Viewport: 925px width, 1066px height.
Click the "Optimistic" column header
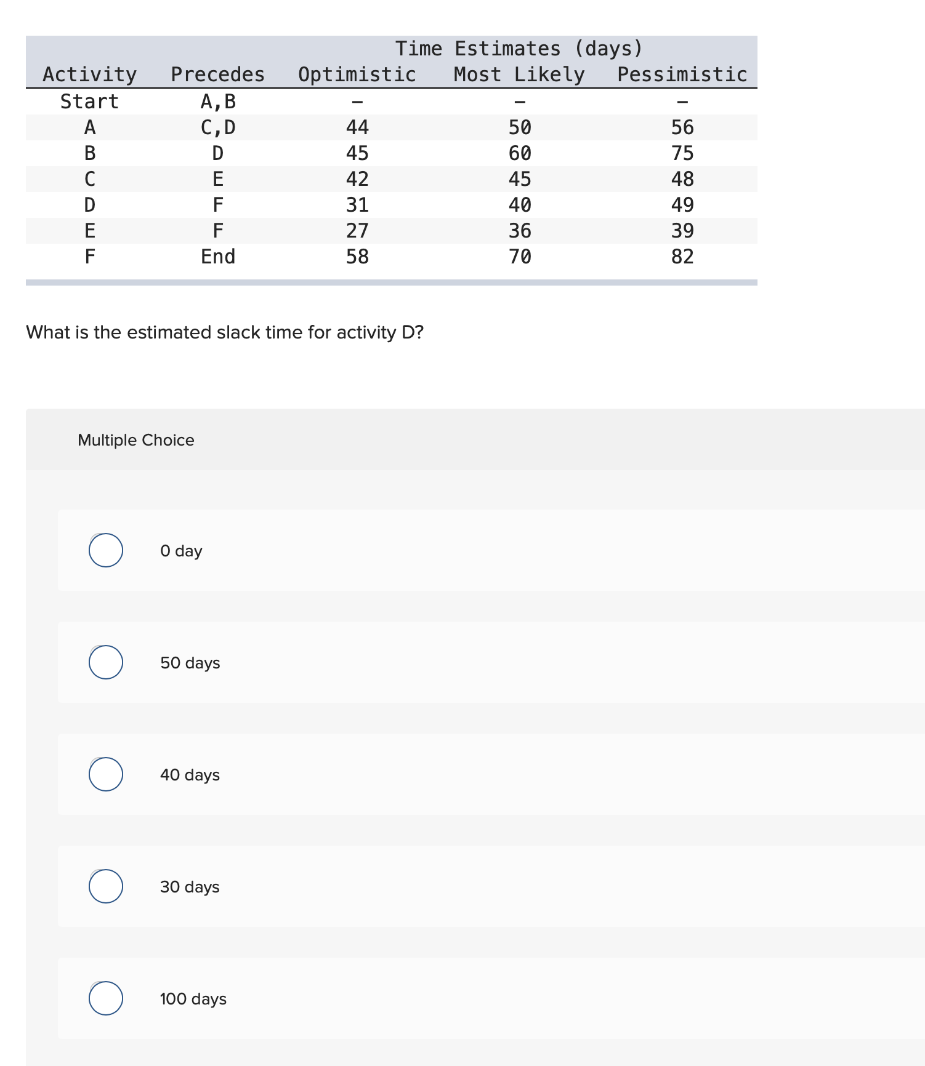(x=356, y=74)
